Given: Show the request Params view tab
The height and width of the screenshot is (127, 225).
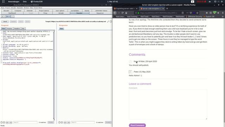Looking at the screenshot, I should click(x=9, y=29).
